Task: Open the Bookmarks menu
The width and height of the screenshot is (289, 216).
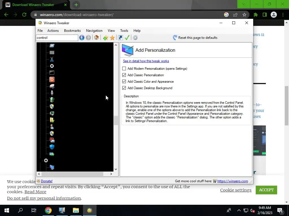Action: (73, 31)
